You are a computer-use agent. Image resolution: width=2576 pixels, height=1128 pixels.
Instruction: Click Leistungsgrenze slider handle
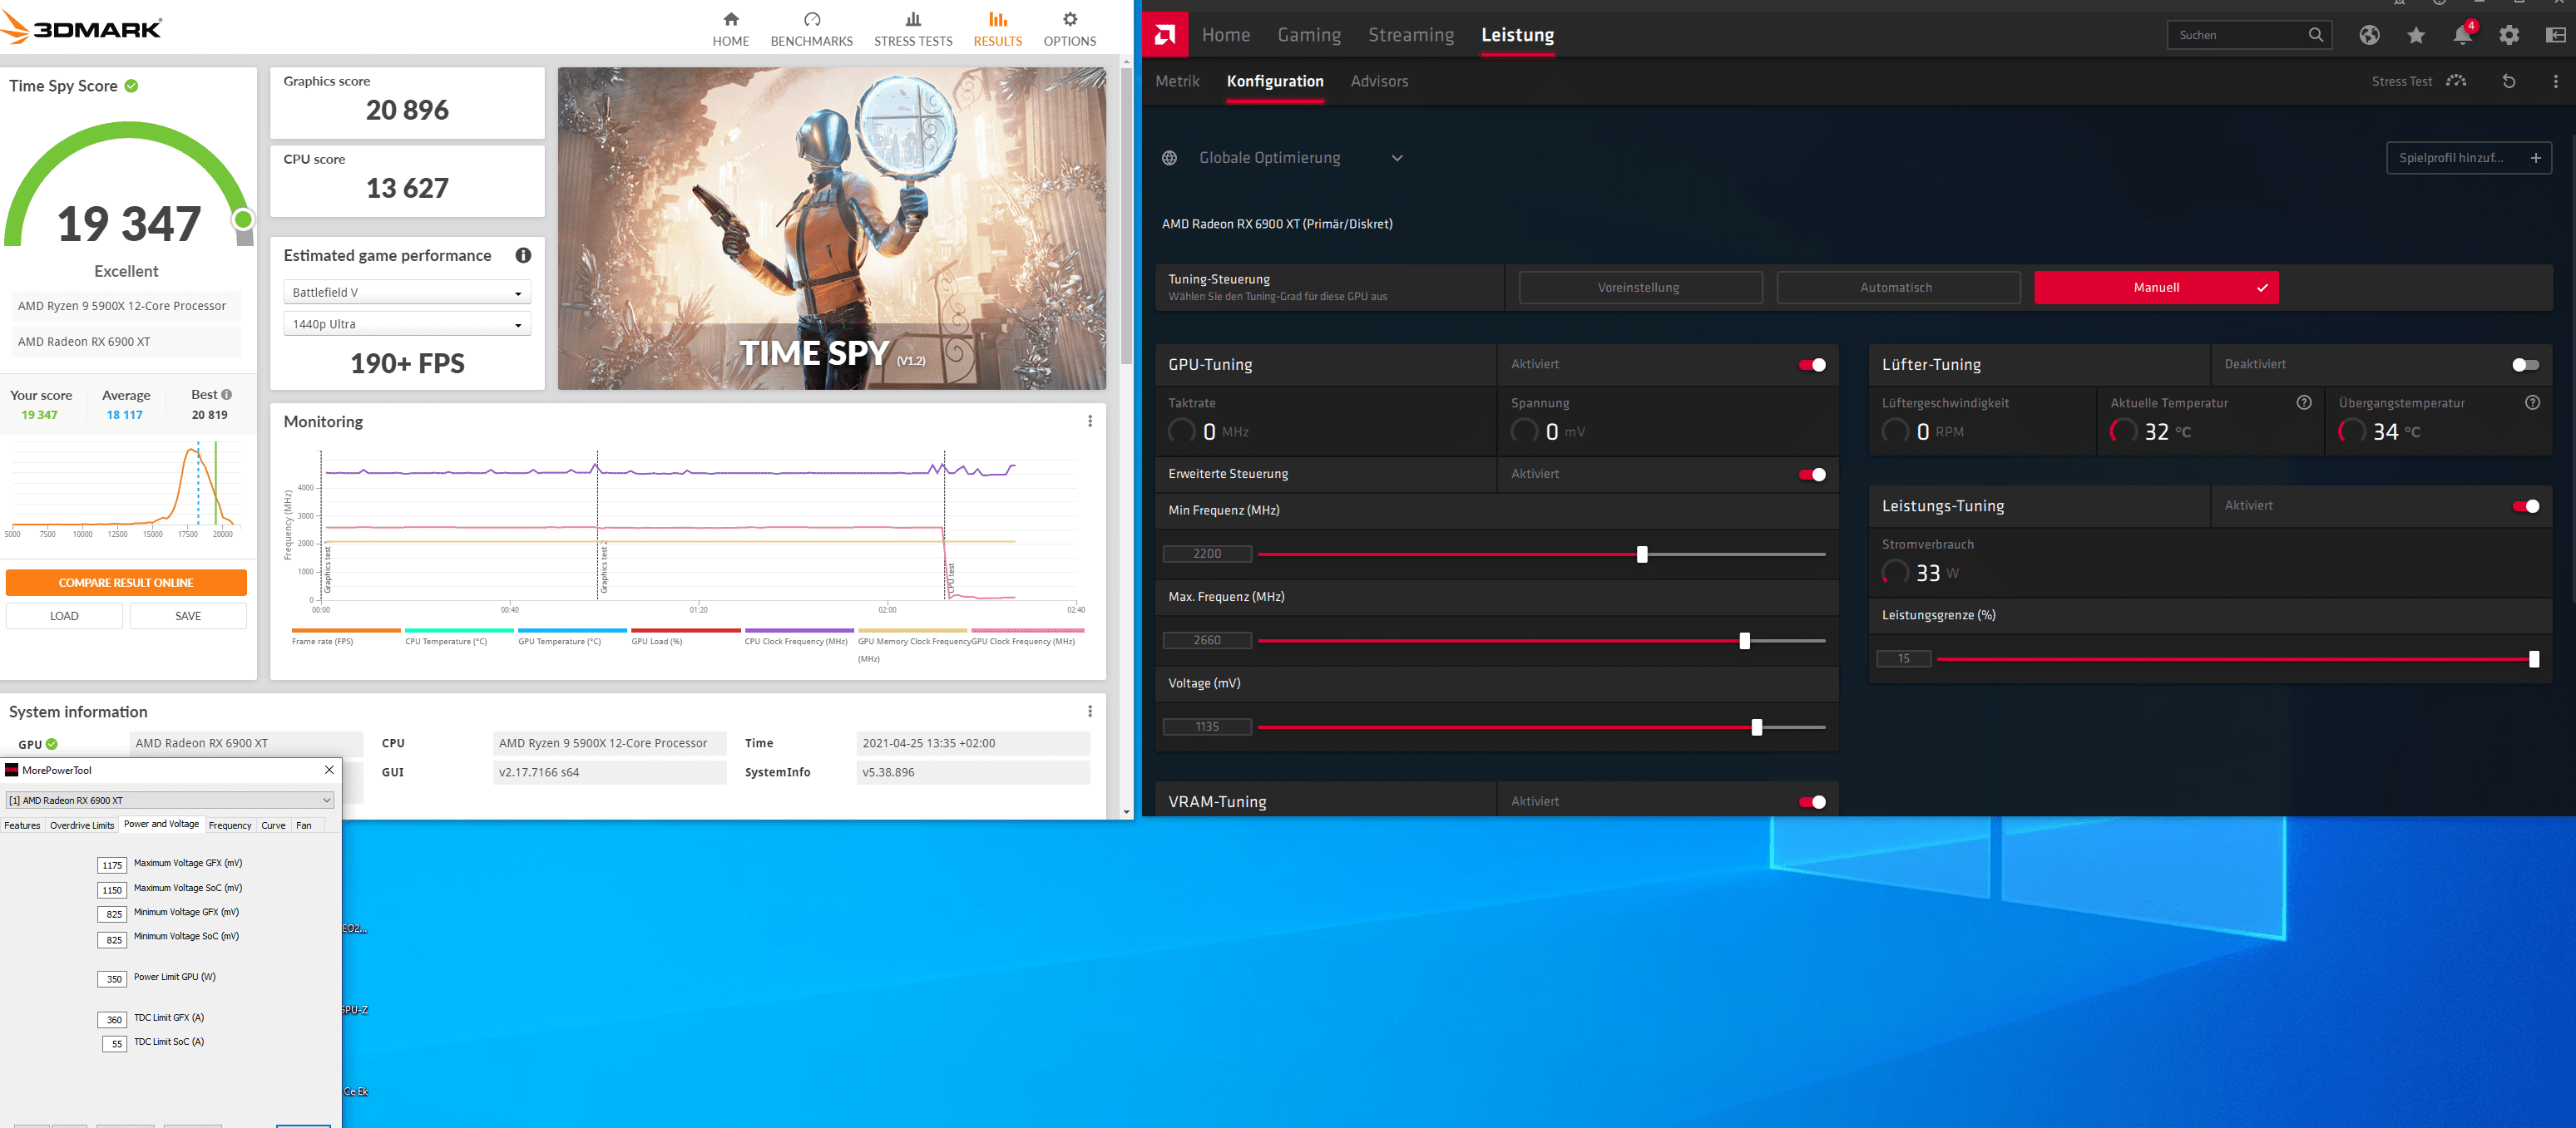pyautogui.click(x=2534, y=659)
